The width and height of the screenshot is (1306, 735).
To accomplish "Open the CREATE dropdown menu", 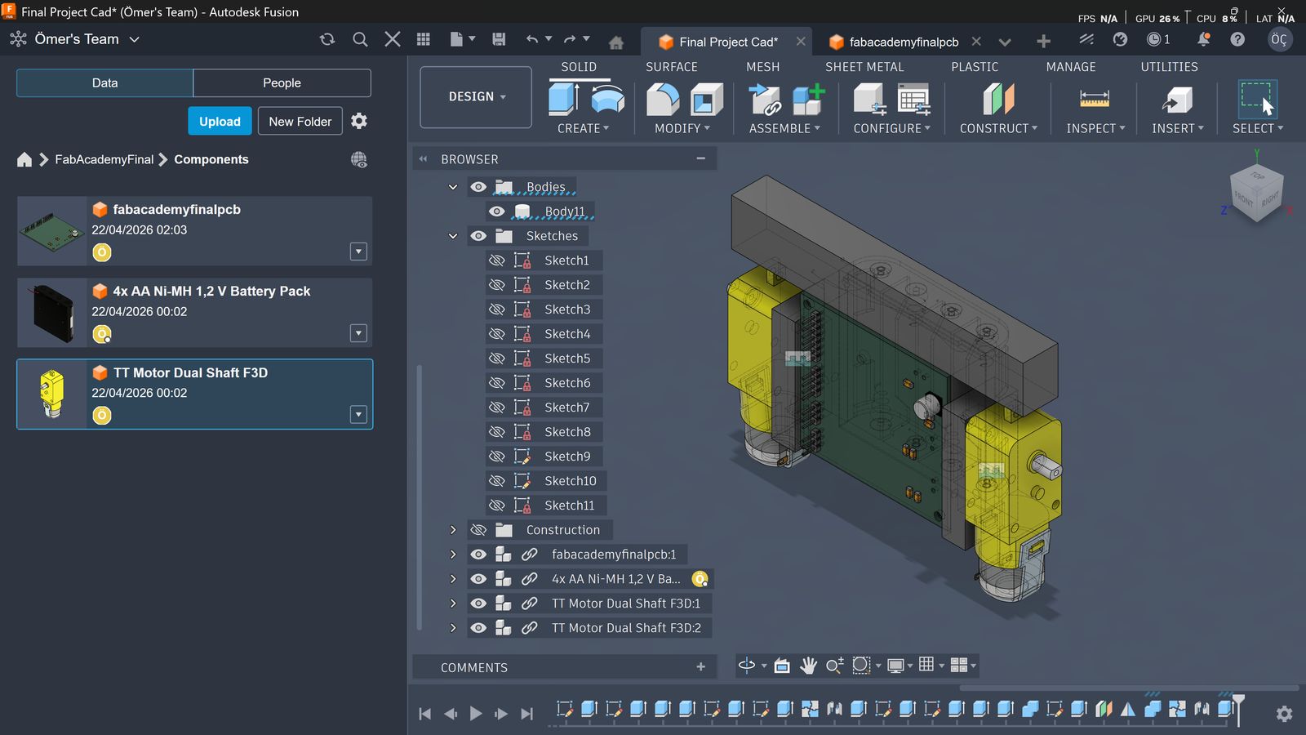I will [x=583, y=128].
